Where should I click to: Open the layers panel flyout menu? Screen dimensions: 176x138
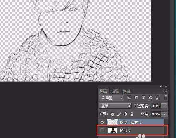point(166,91)
